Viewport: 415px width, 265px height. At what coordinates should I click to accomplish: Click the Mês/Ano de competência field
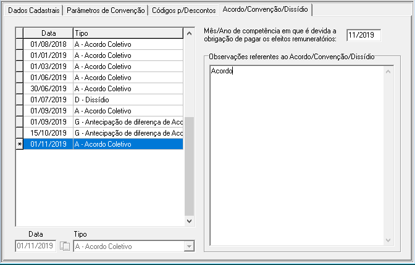(363, 36)
